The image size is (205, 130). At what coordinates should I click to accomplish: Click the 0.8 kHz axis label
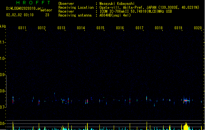click(x=3, y=91)
